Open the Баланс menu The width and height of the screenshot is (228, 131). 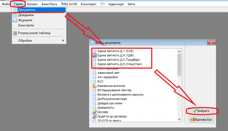(x=32, y=4)
